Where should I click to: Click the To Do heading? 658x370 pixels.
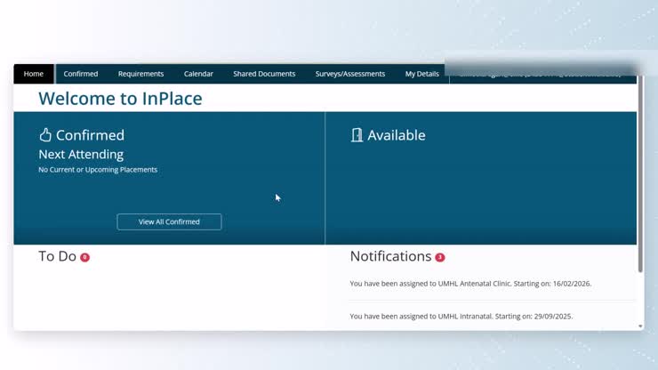pyautogui.click(x=58, y=256)
